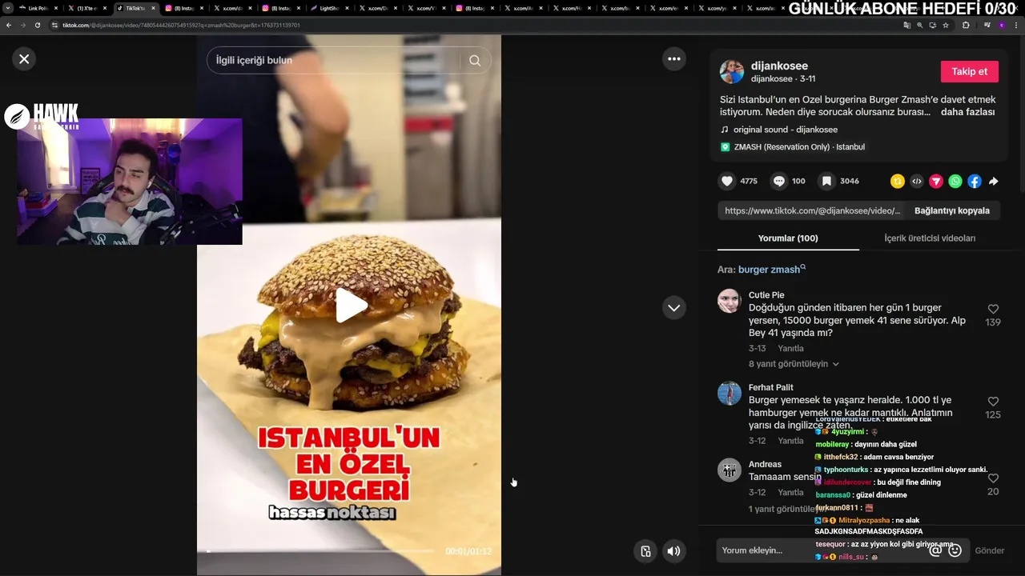
Task: Click the Gönder post button
Action: point(989,550)
